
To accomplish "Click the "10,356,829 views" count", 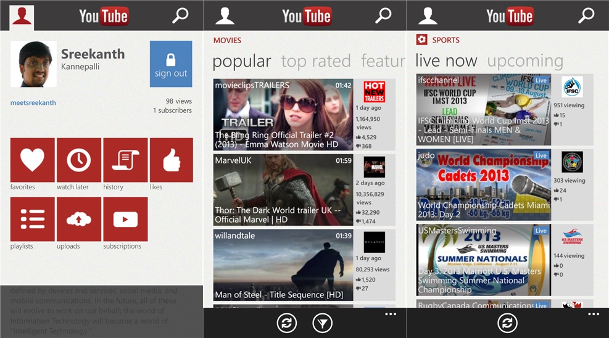I will [x=370, y=199].
